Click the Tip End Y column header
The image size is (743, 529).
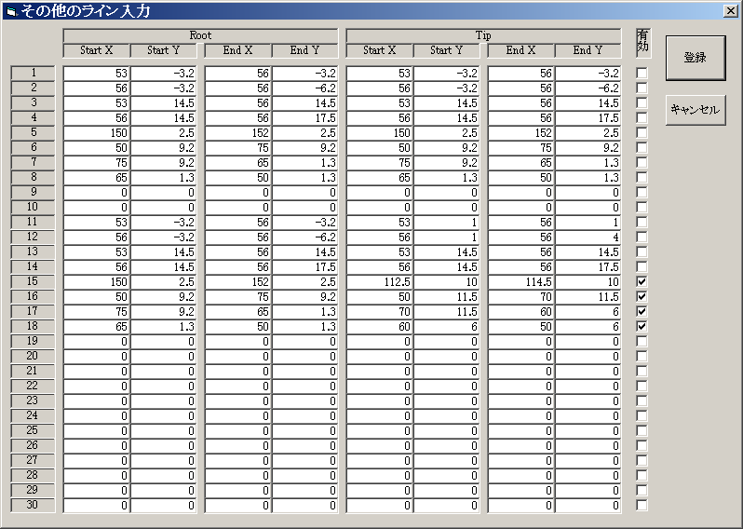pyautogui.click(x=588, y=50)
